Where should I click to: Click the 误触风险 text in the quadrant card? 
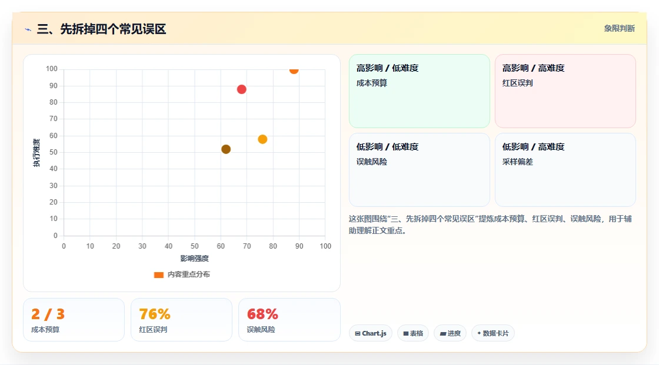(372, 162)
